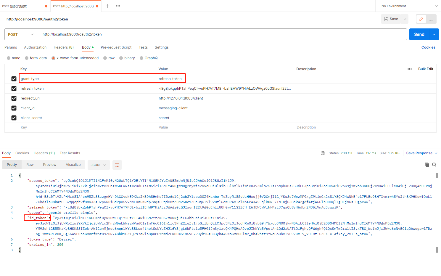Click the edit request icon beside Save
This screenshot has height=276, width=441.
421,19
